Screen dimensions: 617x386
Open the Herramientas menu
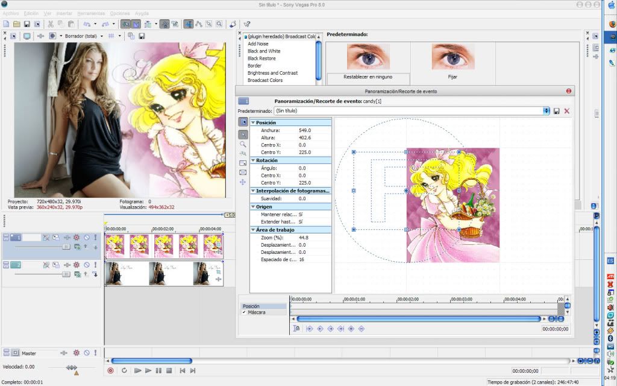pos(91,13)
